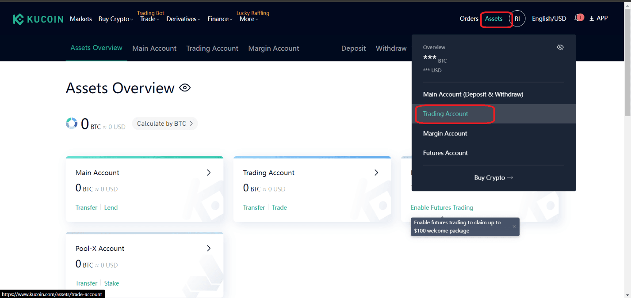
Task: Open the English/USD language selector
Action: pos(549,19)
